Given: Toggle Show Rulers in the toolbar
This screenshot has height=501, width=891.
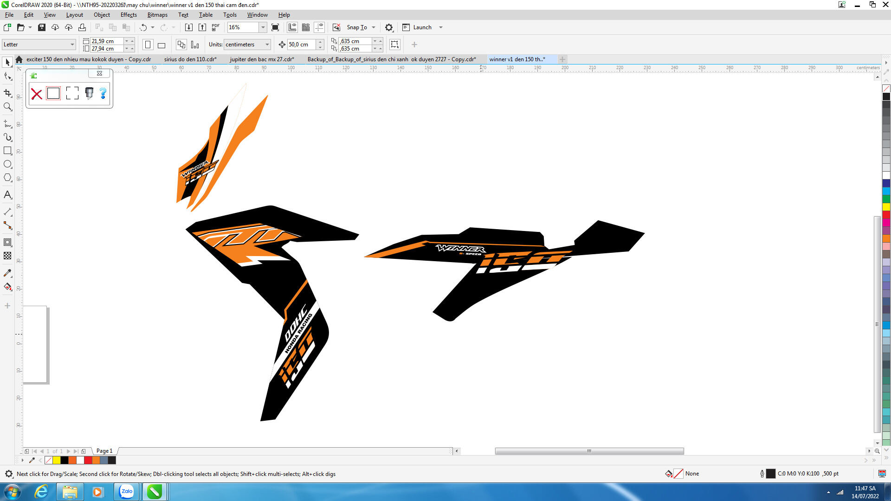Looking at the screenshot, I should click(292, 27).
